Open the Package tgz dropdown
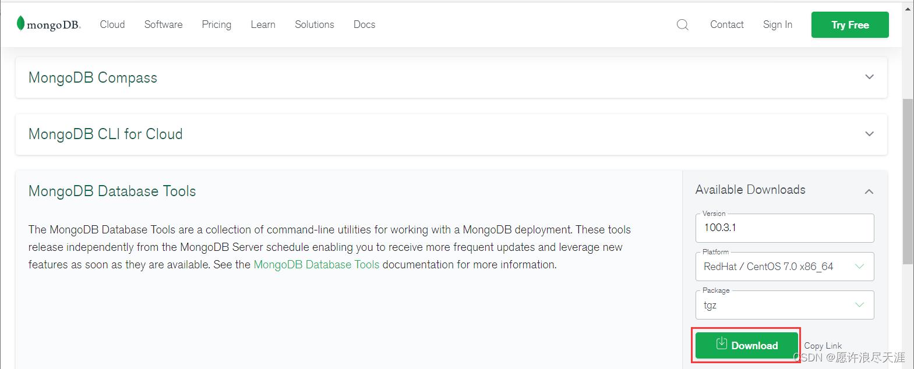This screenshot has height=369, width=914. tap(784, 305)
